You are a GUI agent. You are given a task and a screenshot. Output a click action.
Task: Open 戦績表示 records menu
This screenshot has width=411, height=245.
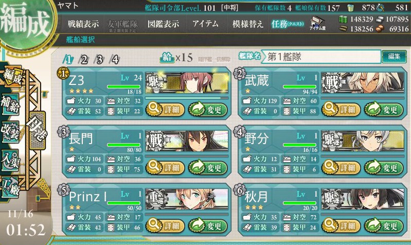(x=83, y=24)
